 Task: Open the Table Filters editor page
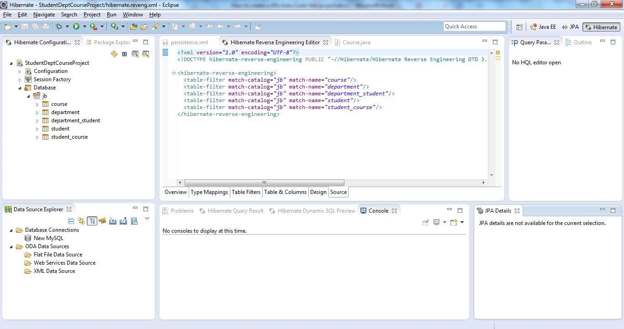(246, 192)
